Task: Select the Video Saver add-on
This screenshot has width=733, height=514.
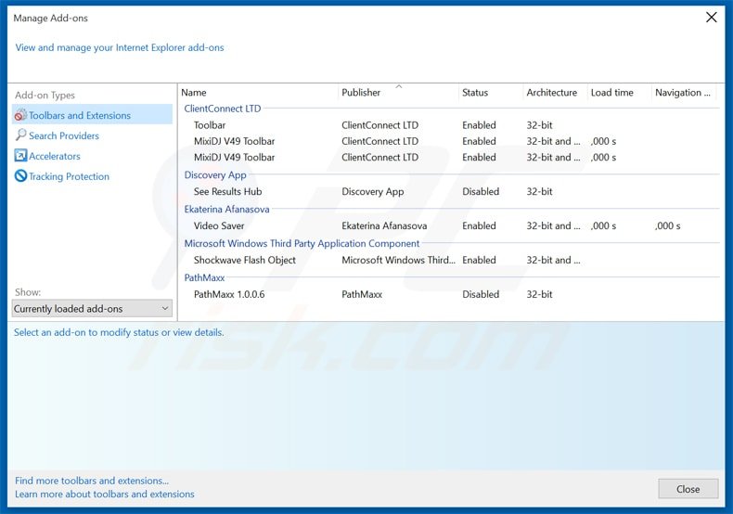Action: pyautogui.click(x=449, y=225)
